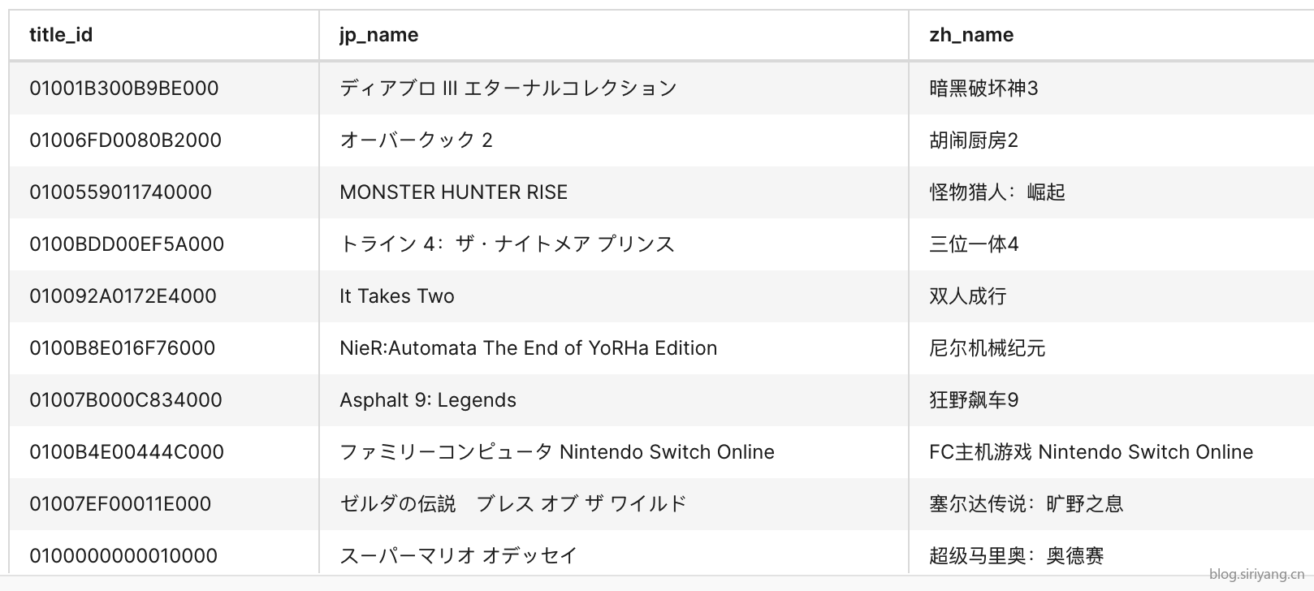Viewport: 1314px width, 591px height.
Task: Select NieR:Automata The End of YoRHa Edition cell
Action: [614, 348]
